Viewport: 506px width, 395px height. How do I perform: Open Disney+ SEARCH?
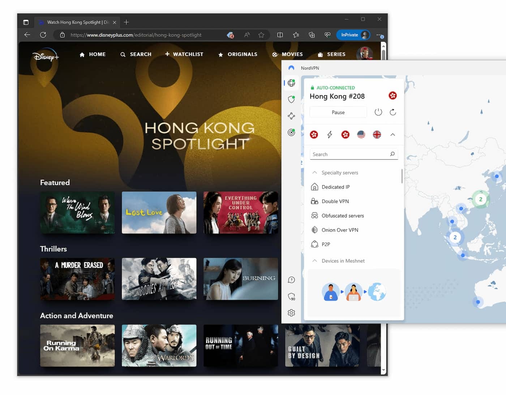(136, 54)
